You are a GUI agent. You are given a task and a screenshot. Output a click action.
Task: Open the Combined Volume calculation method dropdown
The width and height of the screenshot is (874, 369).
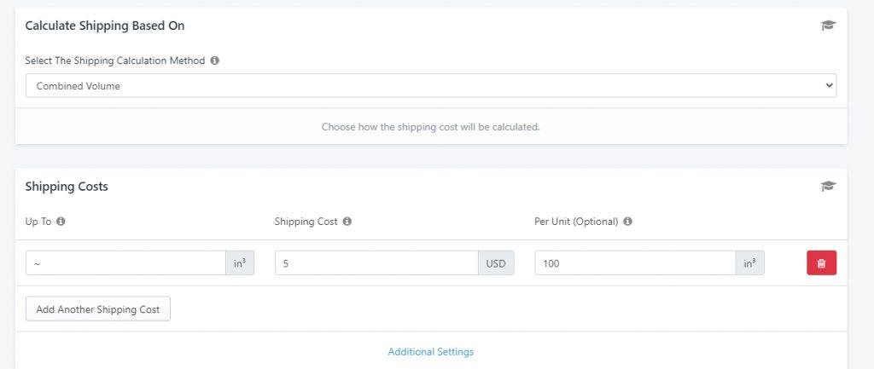pos(431,86)
